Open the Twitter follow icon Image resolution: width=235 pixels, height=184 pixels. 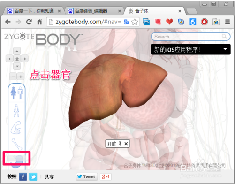pos(33,177)
